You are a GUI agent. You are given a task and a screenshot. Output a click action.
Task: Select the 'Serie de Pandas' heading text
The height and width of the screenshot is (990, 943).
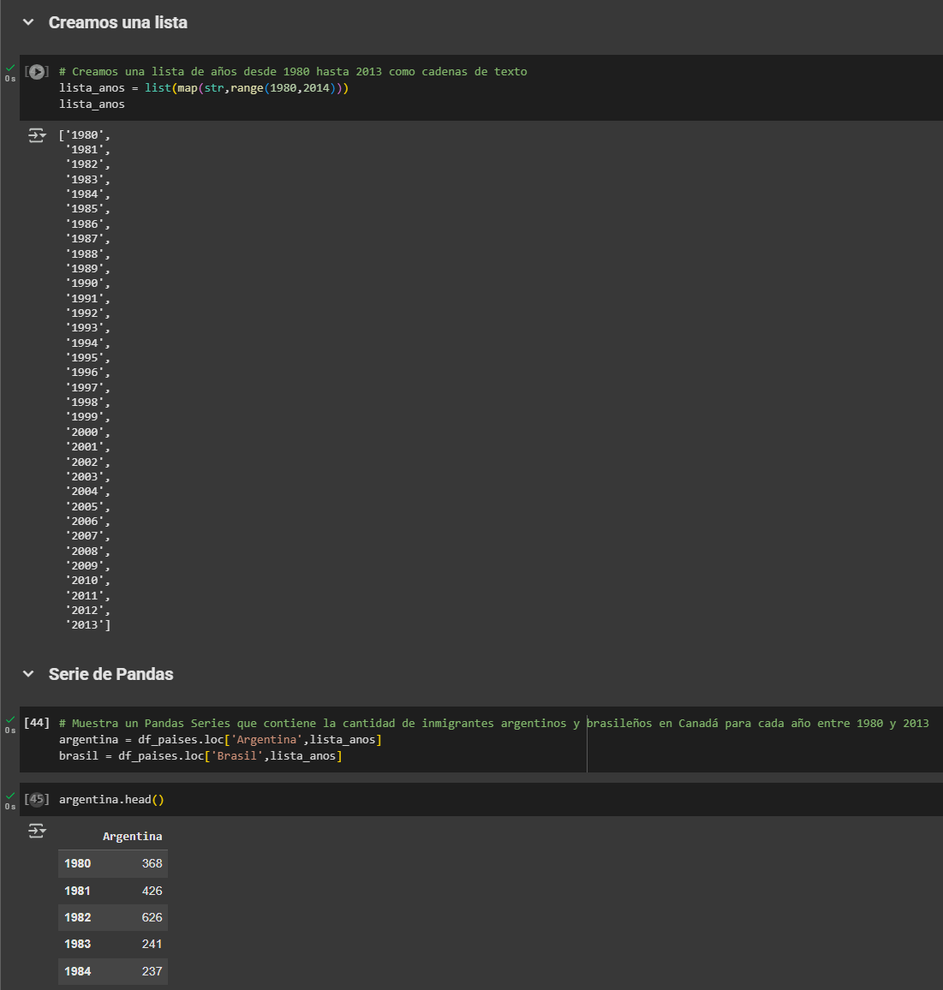[x=110, y=674]
